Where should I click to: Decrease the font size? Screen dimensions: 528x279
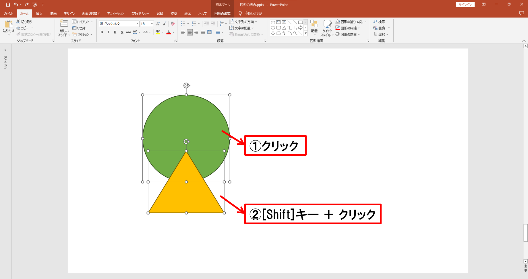(x=165, y=24)
